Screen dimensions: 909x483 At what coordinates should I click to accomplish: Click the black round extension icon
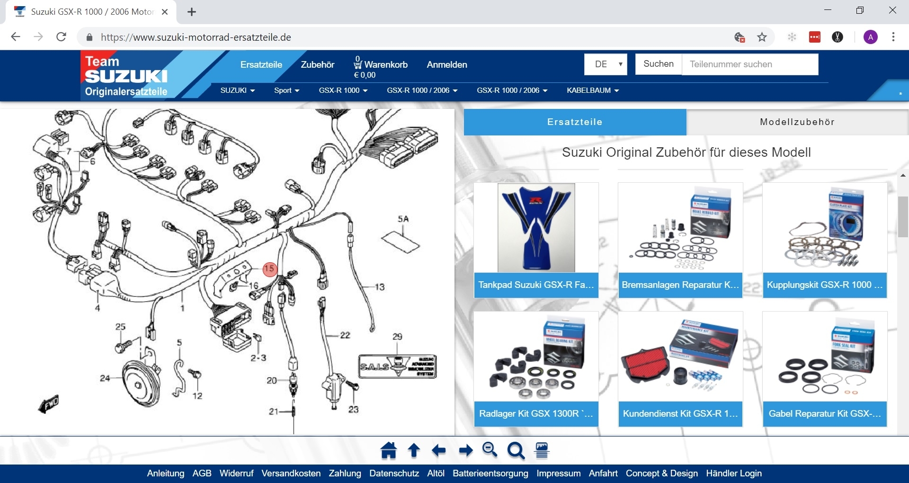pyautogui.click(x=838, y=37)
